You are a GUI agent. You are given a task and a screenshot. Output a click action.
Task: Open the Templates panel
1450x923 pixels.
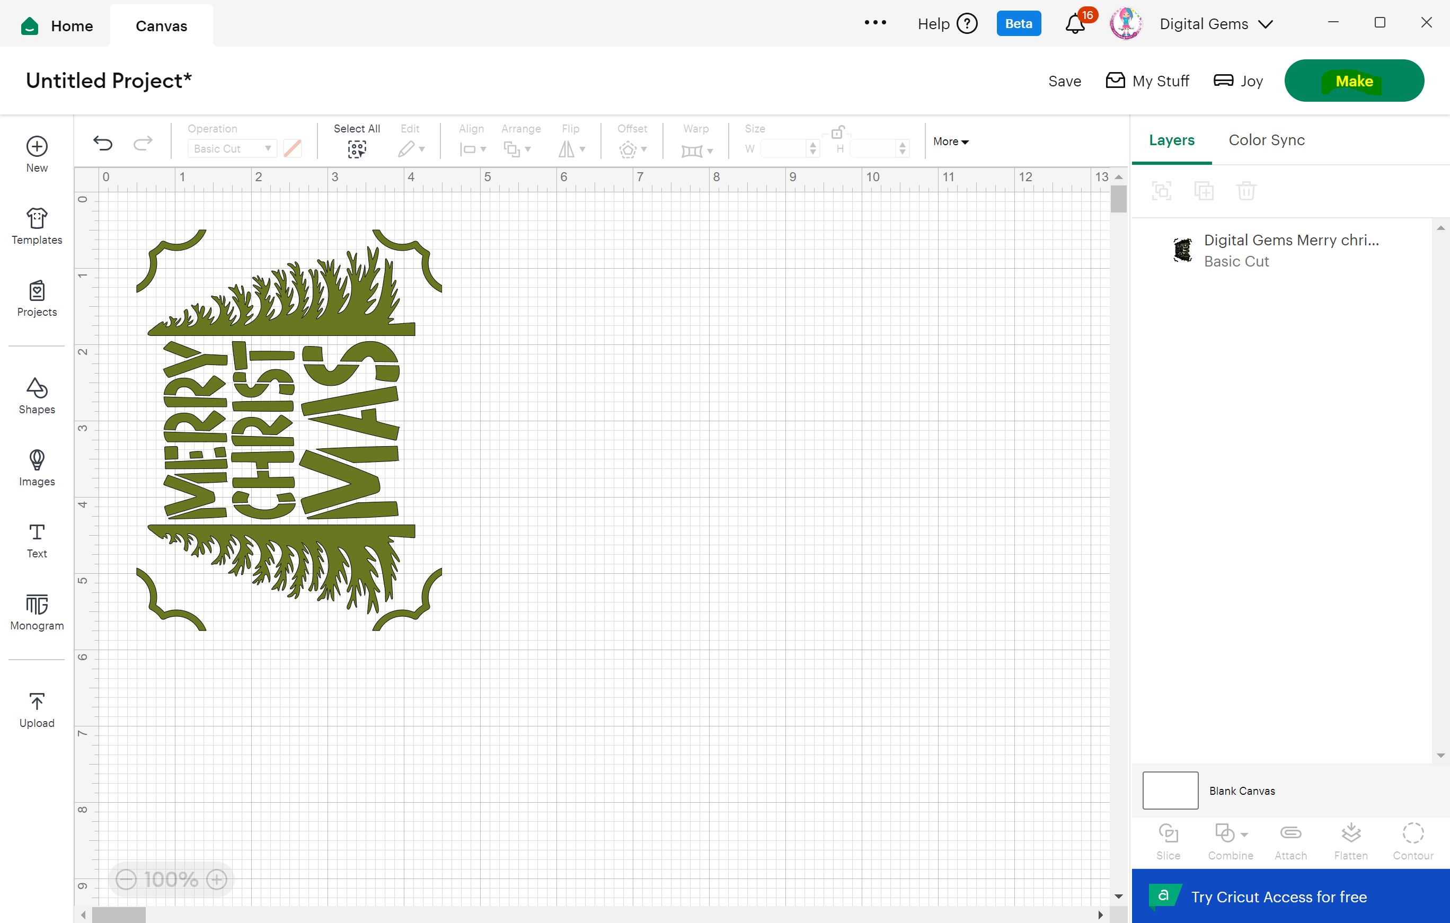click(37, 226)
